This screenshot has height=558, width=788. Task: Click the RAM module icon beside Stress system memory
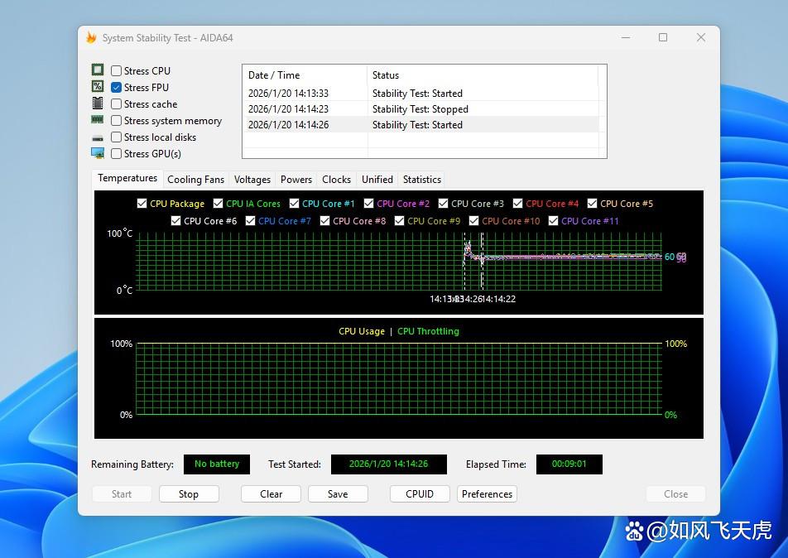(98, 120)
